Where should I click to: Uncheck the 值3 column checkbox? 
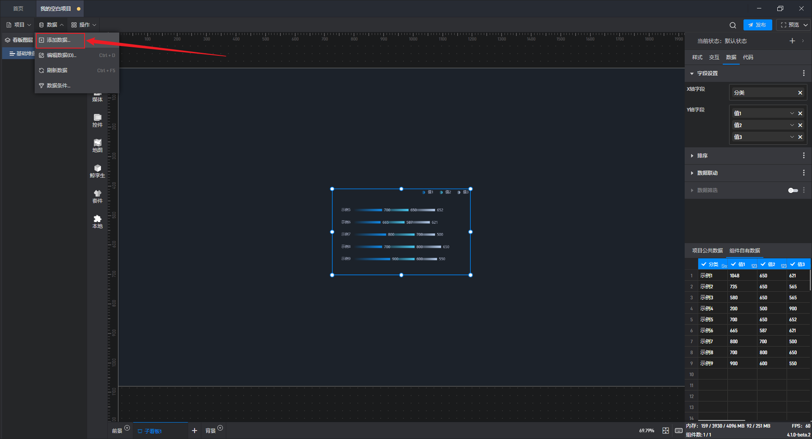(793, 264)
